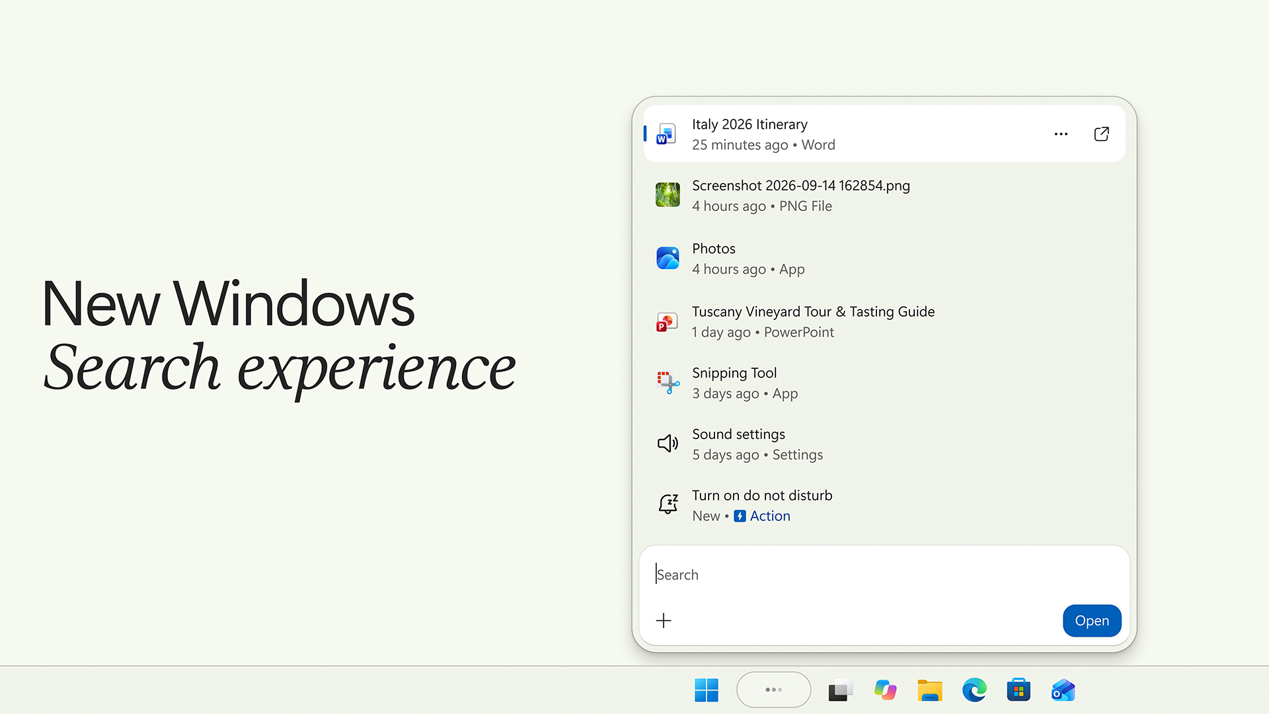Click the plus icon below the search field
This screenshot has width=1269, height=714.
[x=664, y=620]
